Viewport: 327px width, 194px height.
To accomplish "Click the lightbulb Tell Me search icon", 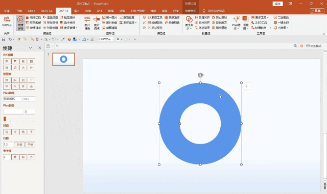I will (204, 11).
